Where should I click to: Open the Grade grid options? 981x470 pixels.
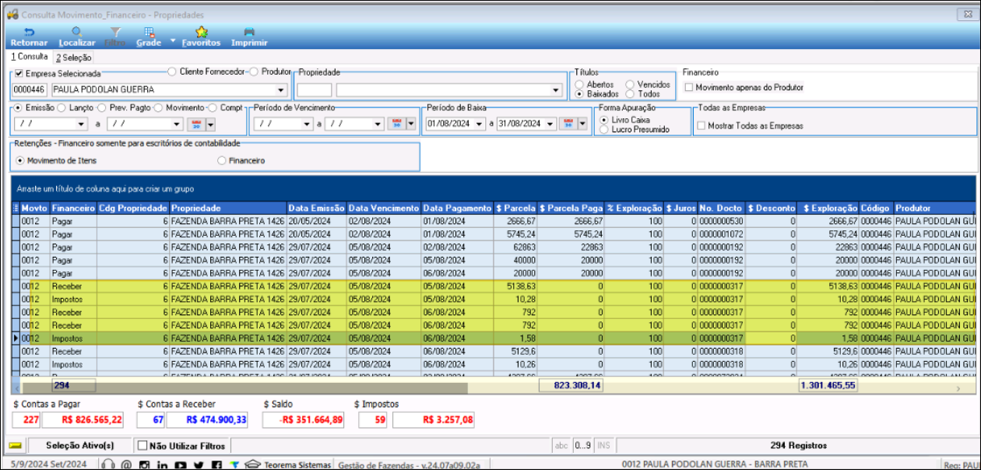(x=149, y=32)
